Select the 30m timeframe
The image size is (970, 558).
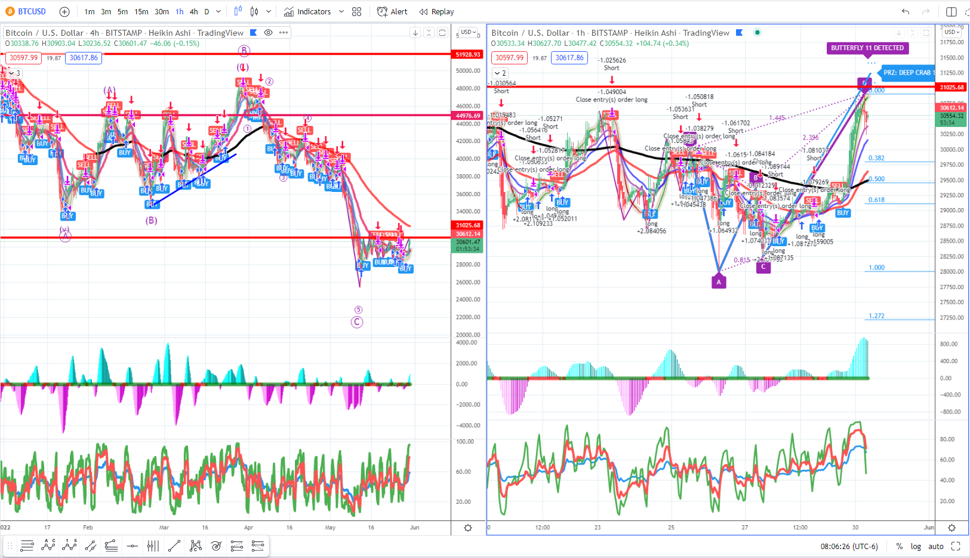[x=162, y=11]
